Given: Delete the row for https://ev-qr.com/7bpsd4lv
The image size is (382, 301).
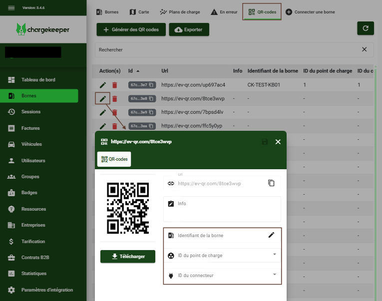Looking at the screenshot, I should (114, 112).
